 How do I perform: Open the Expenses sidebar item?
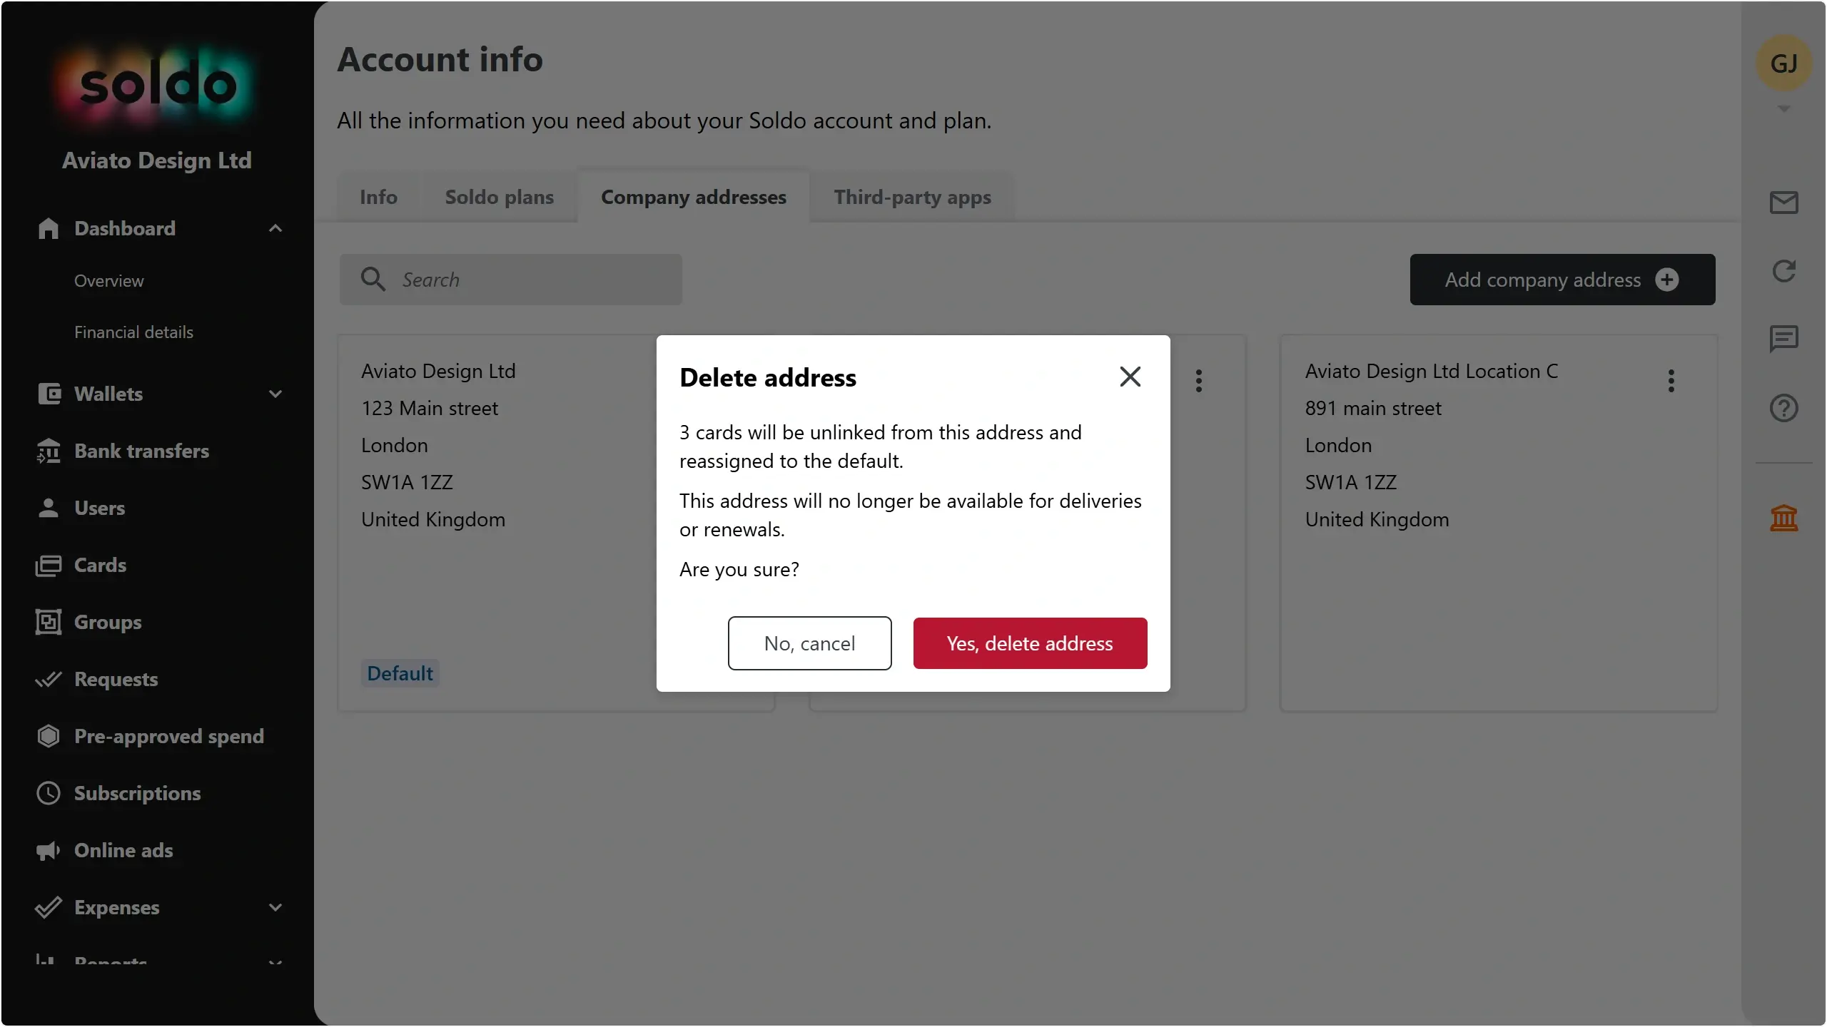[x=117, y=907]
